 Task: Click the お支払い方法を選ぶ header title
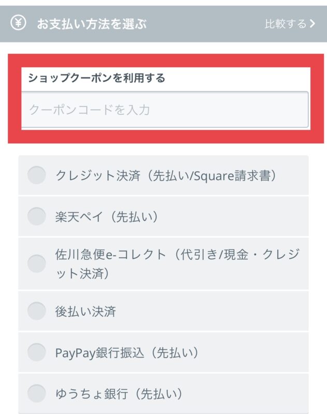click(91, 24)
